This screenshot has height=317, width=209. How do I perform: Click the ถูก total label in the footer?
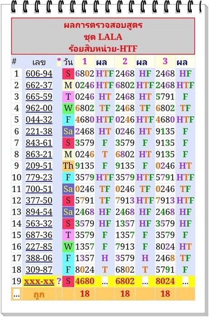pos(39,294)
